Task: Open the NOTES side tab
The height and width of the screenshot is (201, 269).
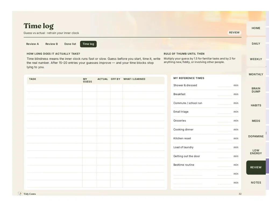Action: click(256, 183)
